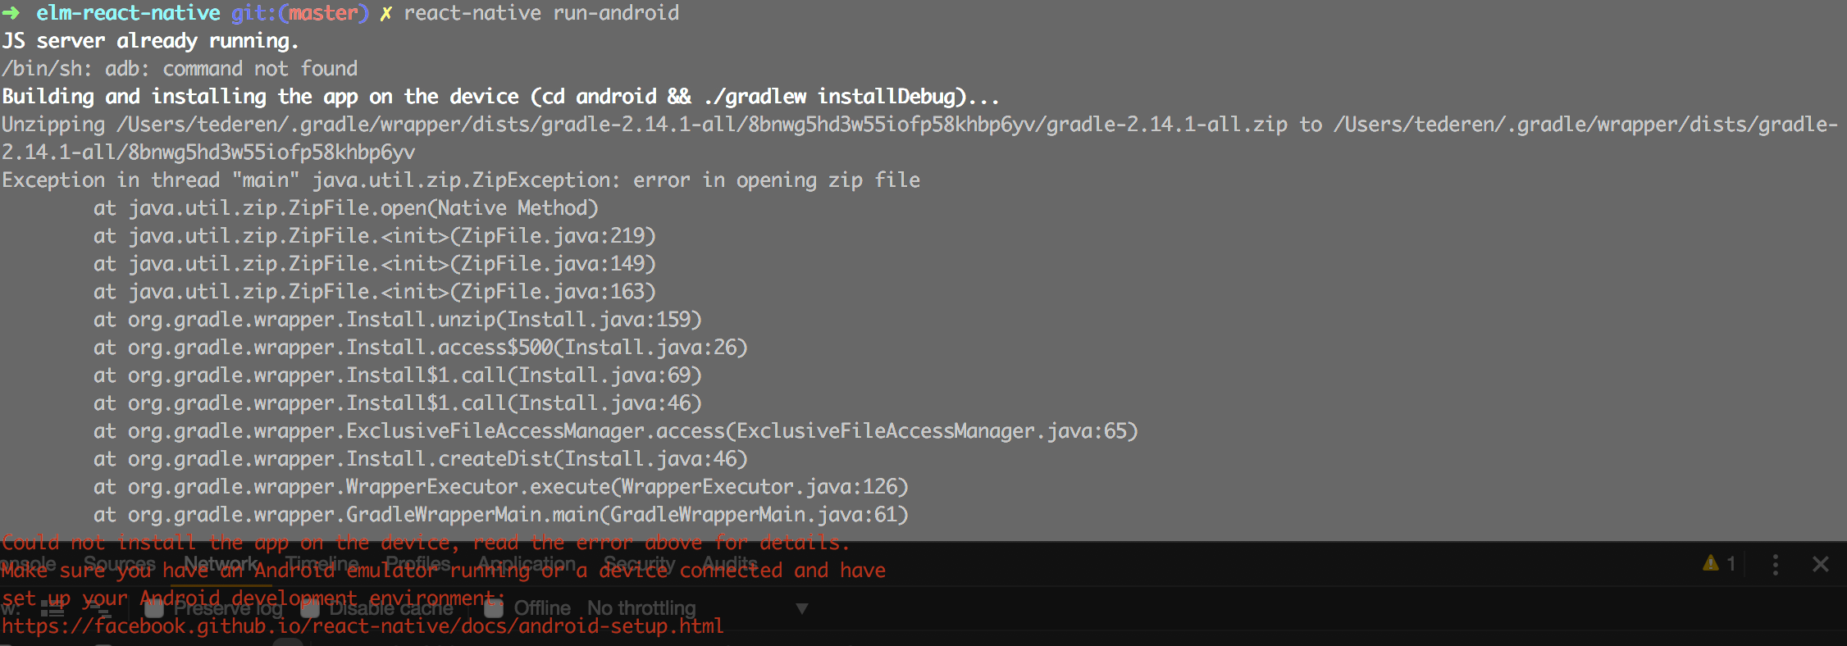The height and width of the screenshot is (646, 1847).
Task: Open the Timeline tab
Action: click(322, 563)
